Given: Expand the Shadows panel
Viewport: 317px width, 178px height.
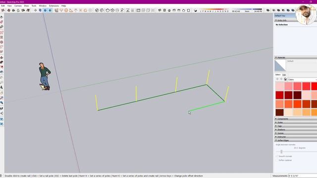Looking at the screenshot, I should click(x=296, y=130).
